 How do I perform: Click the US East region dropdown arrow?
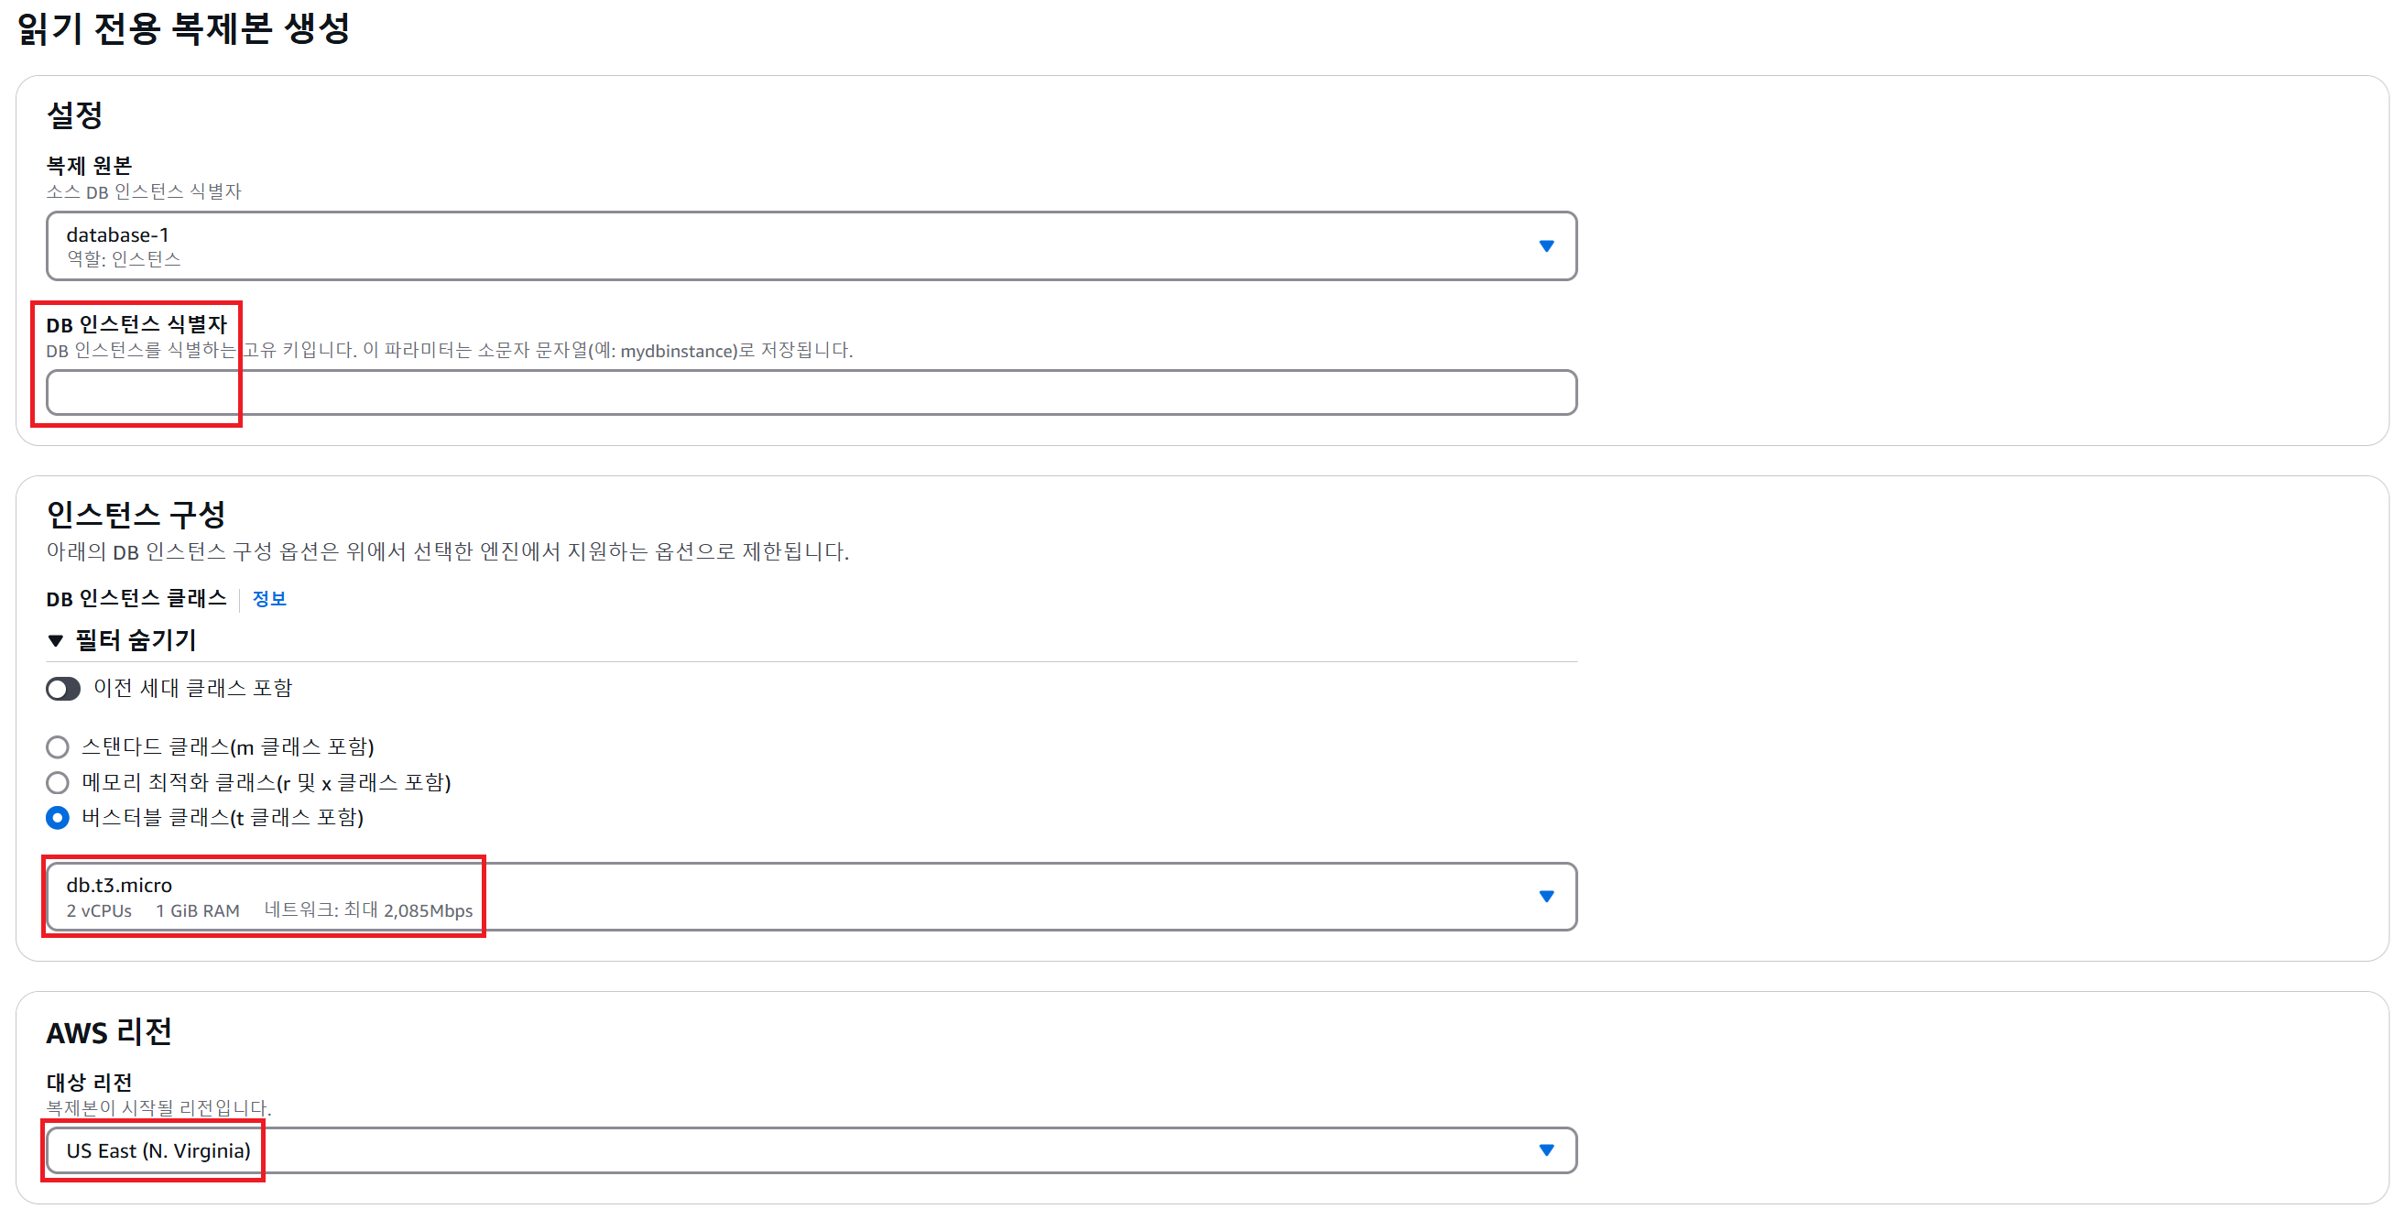pyautogui.click(x=1546, y=1149)
